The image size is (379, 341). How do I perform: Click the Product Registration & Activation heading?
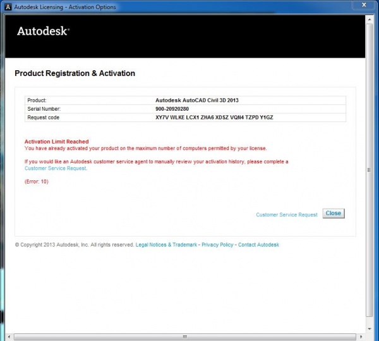pyautogui.click(x=75, y=73)
